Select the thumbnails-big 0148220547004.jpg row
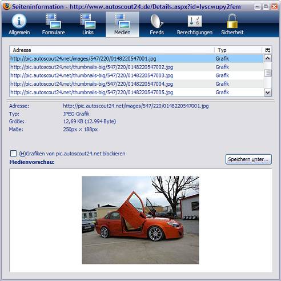 point(137,84)
